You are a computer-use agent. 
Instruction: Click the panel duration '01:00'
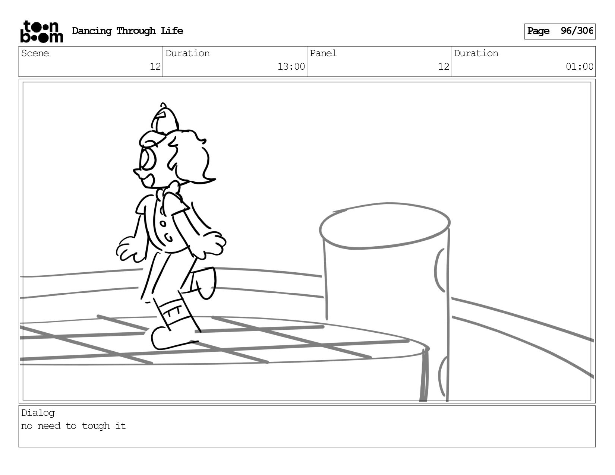click(x=580, y=67)
